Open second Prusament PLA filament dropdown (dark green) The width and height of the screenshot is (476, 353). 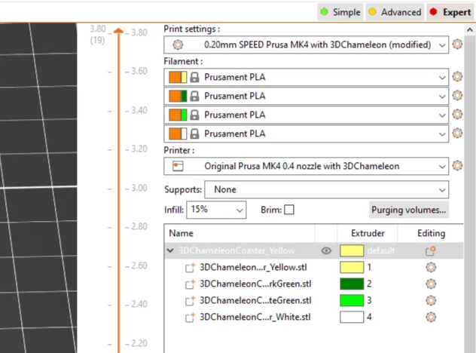coord(307,96)
